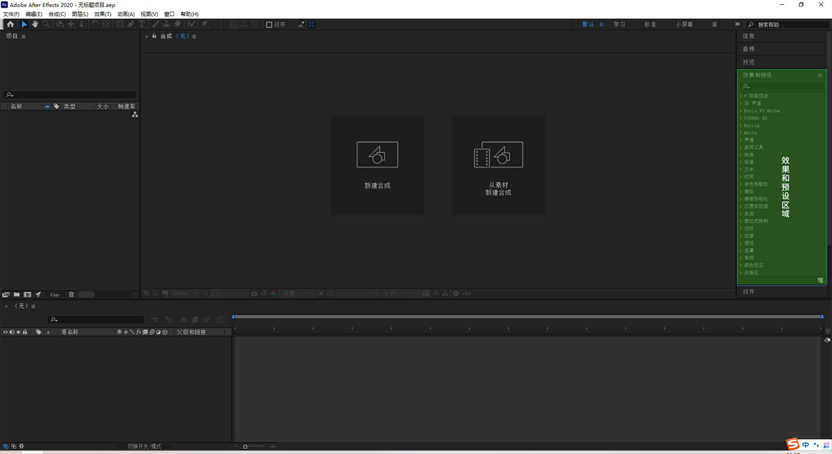
Task: Expand the Boris FX Mocha effects category
Action: coord(761,111)
